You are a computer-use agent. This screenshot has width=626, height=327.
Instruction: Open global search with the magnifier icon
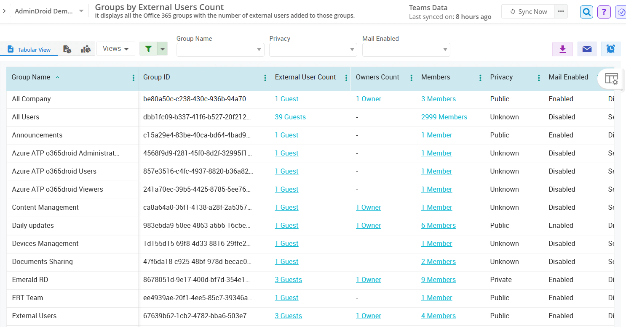586,11
